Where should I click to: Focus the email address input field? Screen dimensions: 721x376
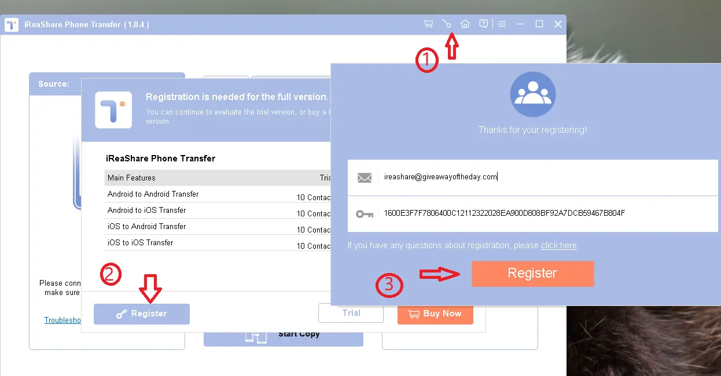click(544, 177)
